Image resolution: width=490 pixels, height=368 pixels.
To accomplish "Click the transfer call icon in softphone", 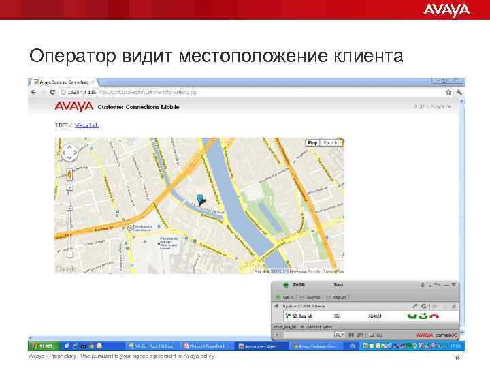I will (415, 307).
